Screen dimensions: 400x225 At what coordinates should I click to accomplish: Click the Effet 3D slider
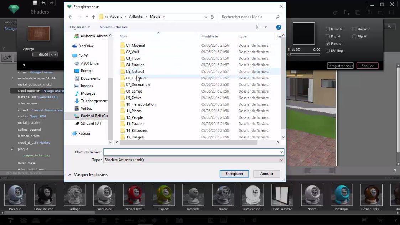[304, 54]
